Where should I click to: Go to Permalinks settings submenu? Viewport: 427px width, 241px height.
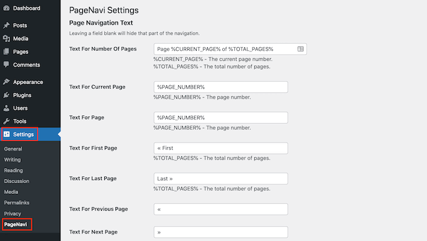click(16, 203)
